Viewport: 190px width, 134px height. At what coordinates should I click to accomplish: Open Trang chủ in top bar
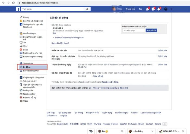(x=130, y=9)
